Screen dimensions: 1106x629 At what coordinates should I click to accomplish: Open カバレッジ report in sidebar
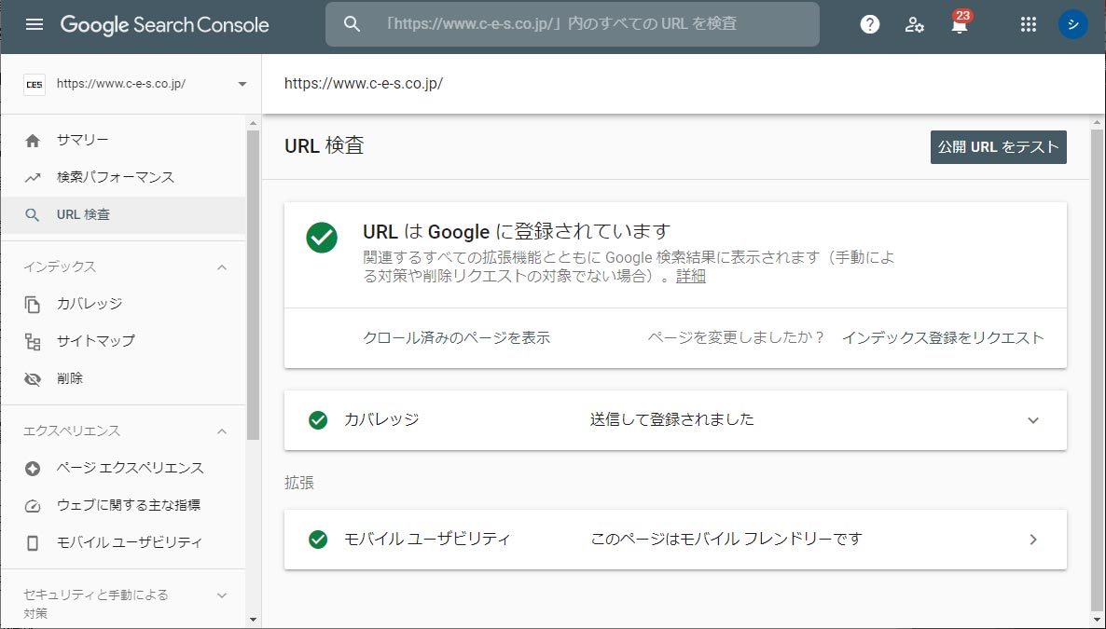[x=123, y=304]
